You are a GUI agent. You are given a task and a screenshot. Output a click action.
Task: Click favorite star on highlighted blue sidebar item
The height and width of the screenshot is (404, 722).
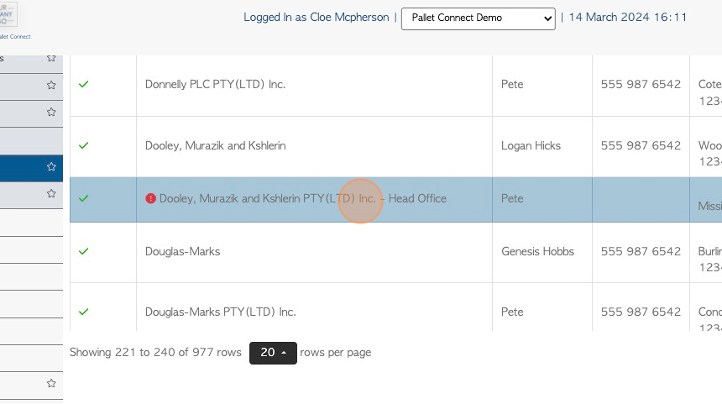(x=51, y=167)
